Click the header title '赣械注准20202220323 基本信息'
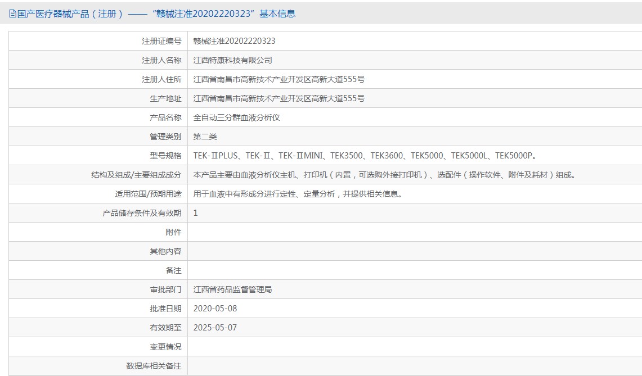This screenshot has height=376, width=642. point(224,14)
